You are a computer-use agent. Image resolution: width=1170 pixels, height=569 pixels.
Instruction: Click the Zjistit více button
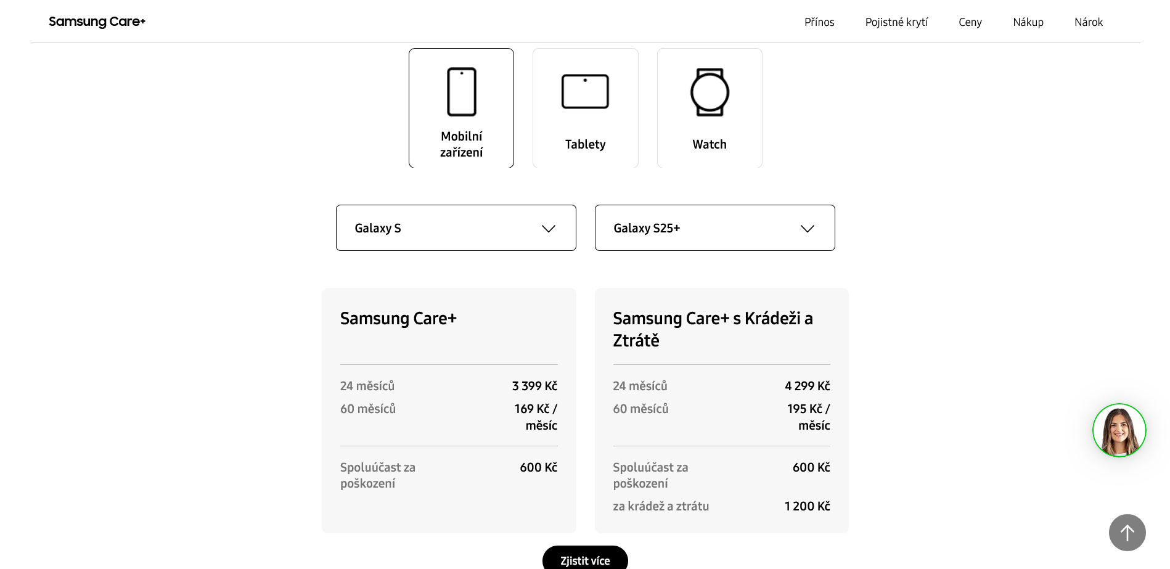click(x=585, y=560)
